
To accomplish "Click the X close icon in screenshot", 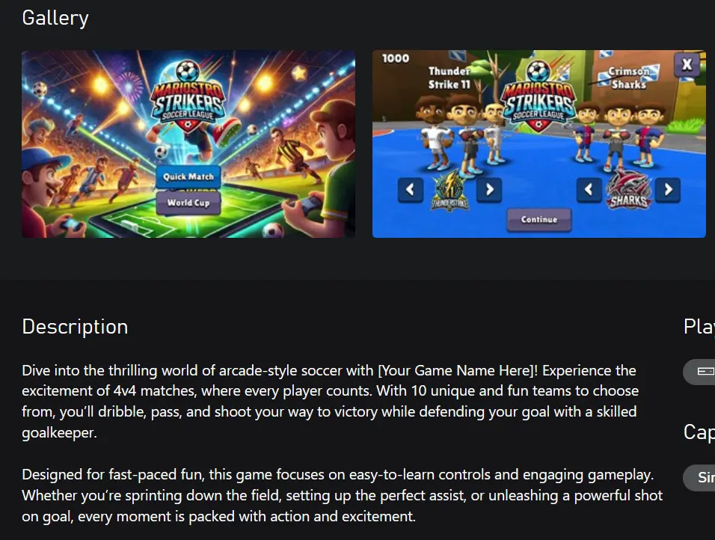I will 687,65.
